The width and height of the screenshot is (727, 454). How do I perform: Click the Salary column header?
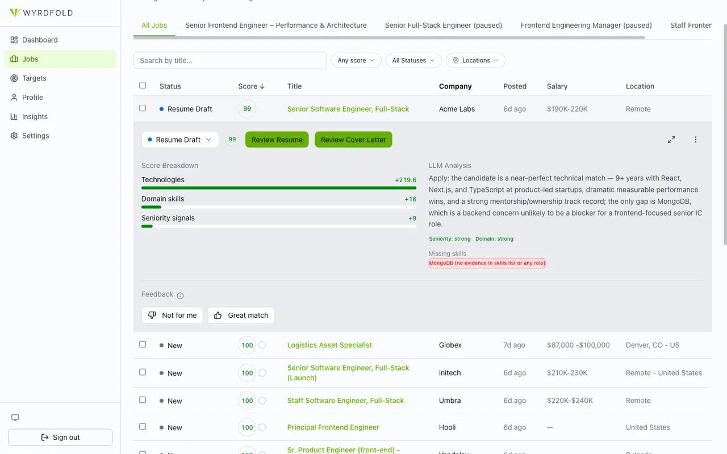557,86
